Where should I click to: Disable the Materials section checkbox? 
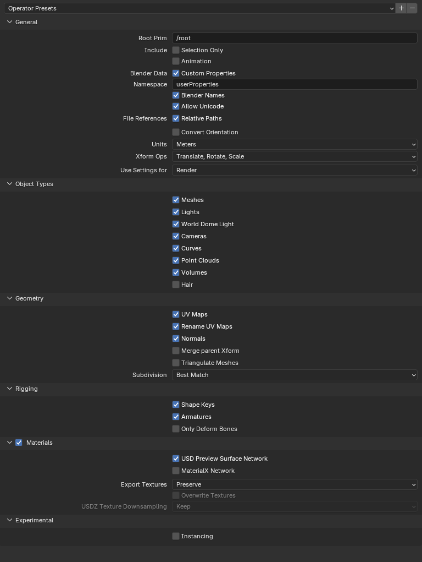pos(19,443)
